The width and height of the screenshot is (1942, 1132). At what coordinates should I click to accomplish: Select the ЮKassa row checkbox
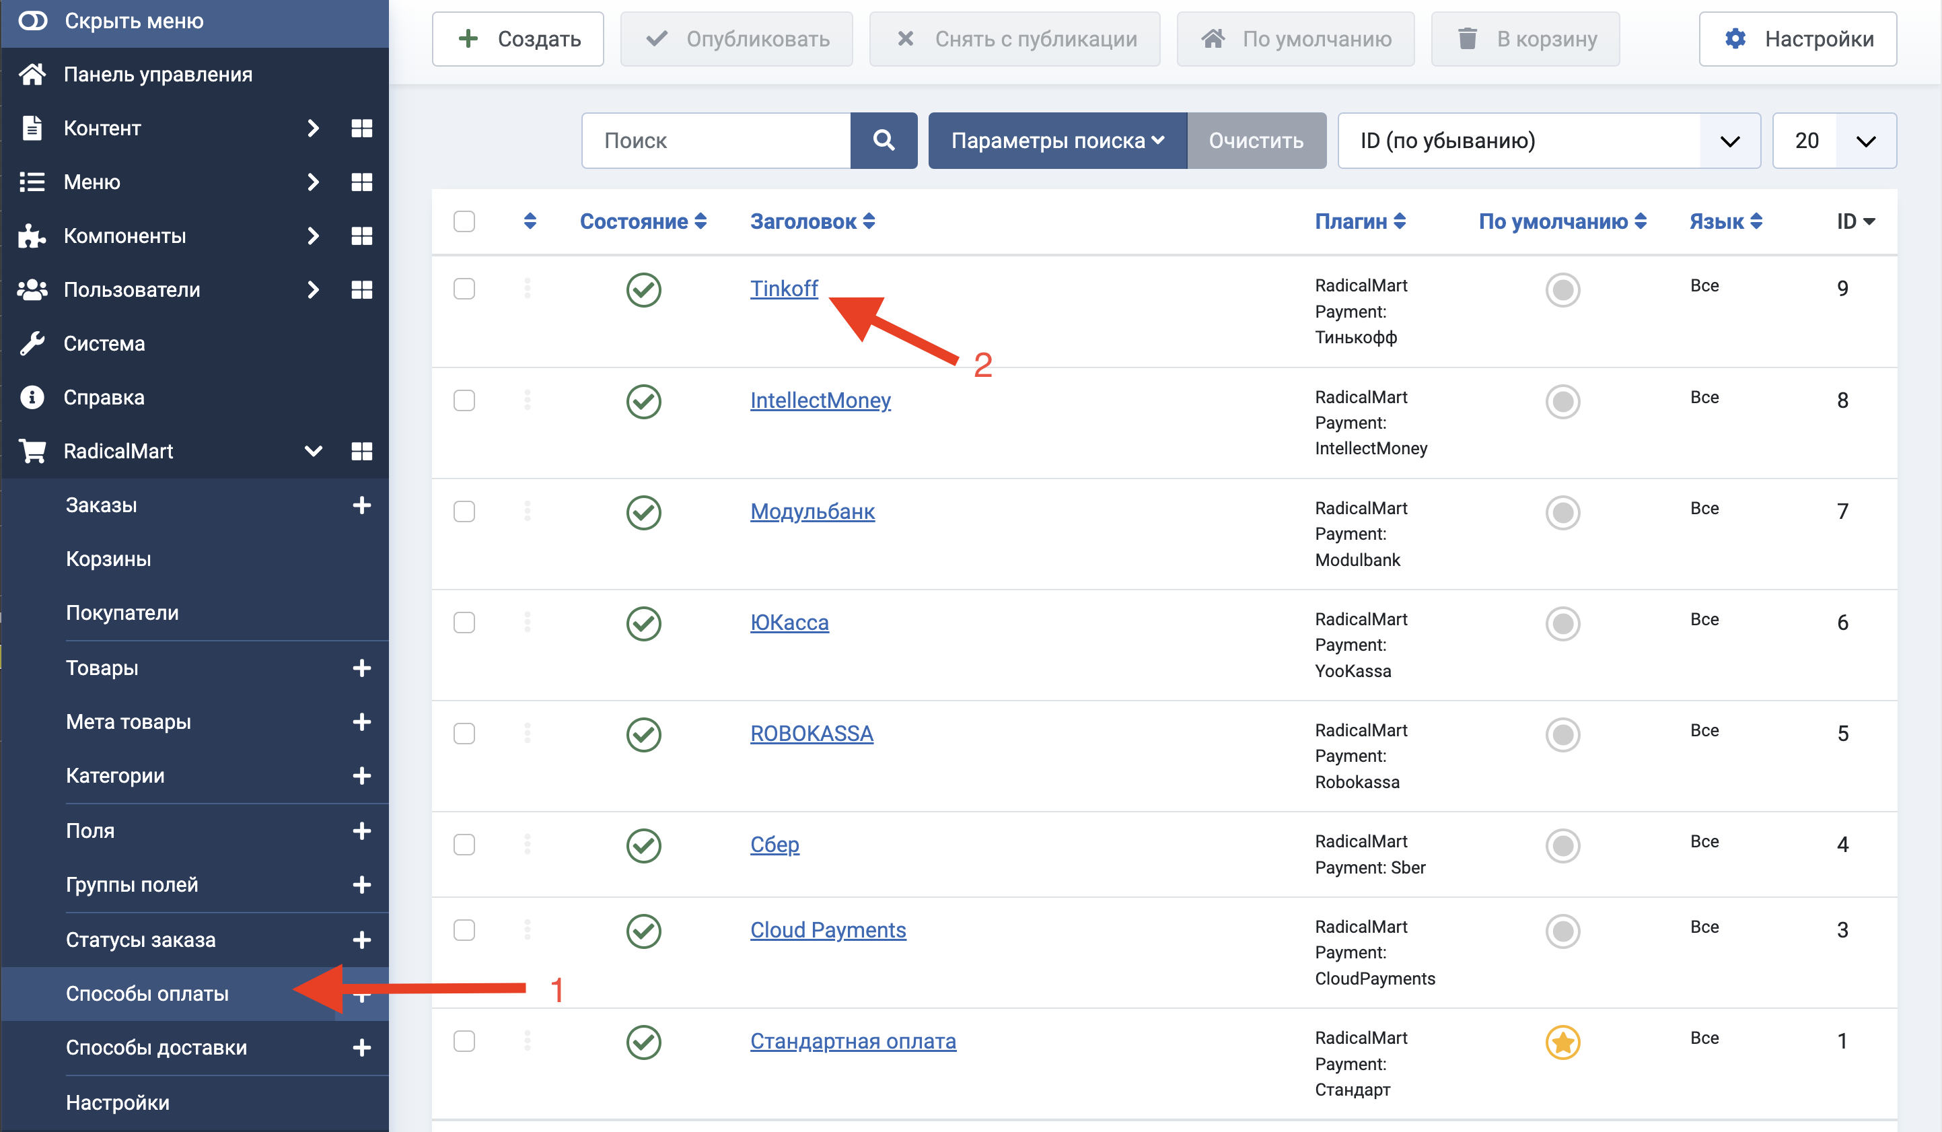pos(464,623)
